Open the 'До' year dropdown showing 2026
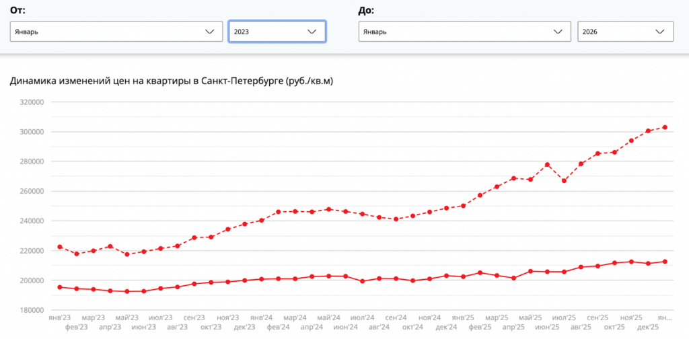The image size is (689, 339). coord(625,32)
